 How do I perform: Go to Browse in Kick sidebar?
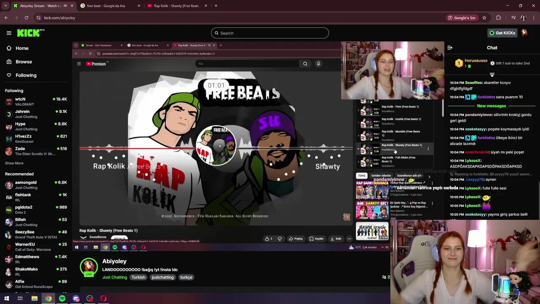pos(24,62)
